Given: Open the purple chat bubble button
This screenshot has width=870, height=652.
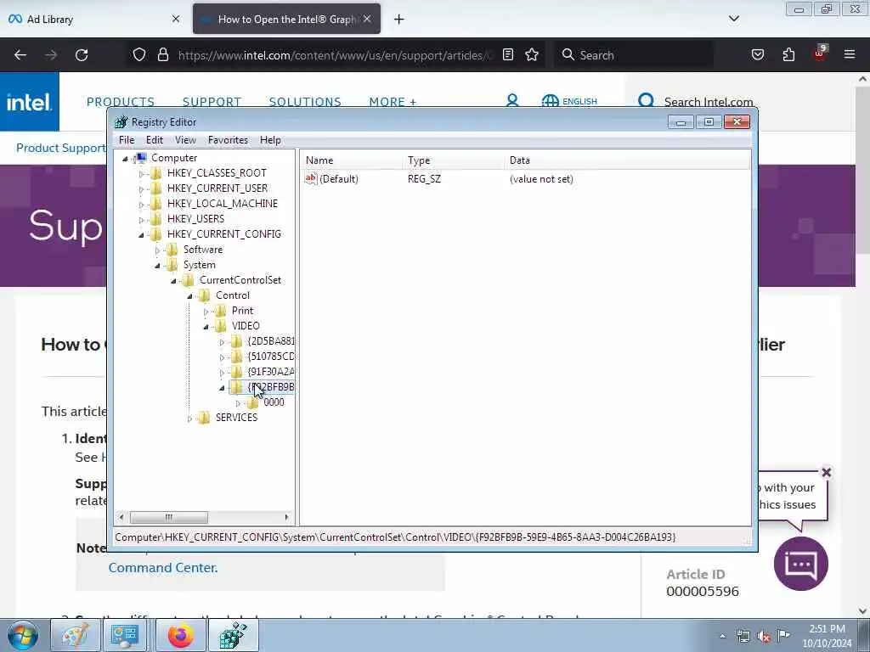Looking at the screenshot, I should [x=800, y=564].
